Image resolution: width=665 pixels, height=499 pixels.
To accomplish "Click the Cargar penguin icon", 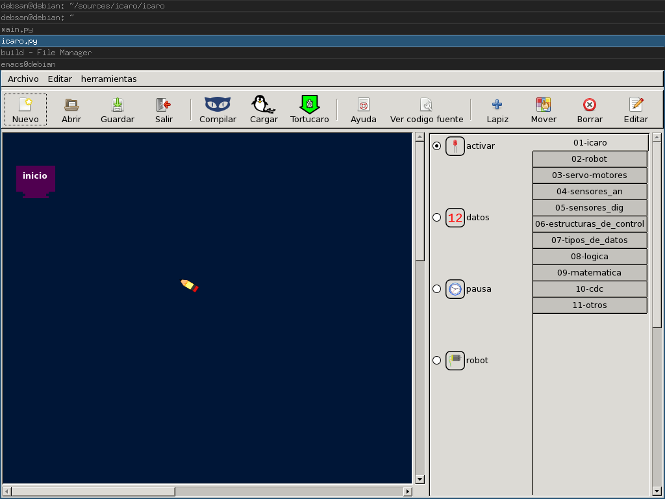I will [264, 104].
